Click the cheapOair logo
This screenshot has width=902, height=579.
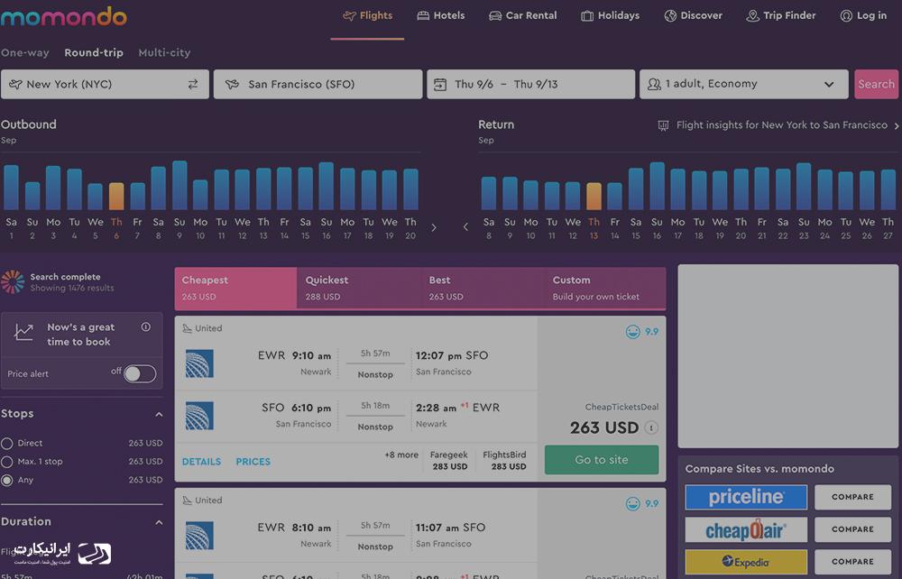(x=746, y=529)
